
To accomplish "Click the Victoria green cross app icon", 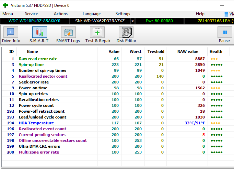I will click(5, 5).
